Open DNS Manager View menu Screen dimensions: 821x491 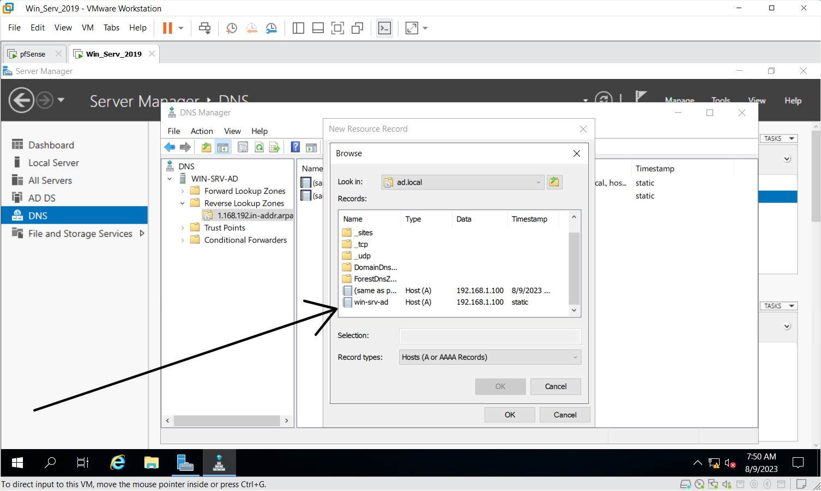[232, 131]
